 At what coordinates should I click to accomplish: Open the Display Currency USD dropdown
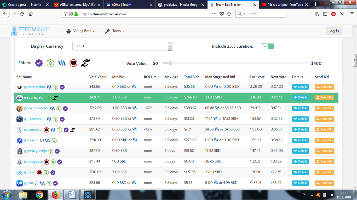(122, 46)
